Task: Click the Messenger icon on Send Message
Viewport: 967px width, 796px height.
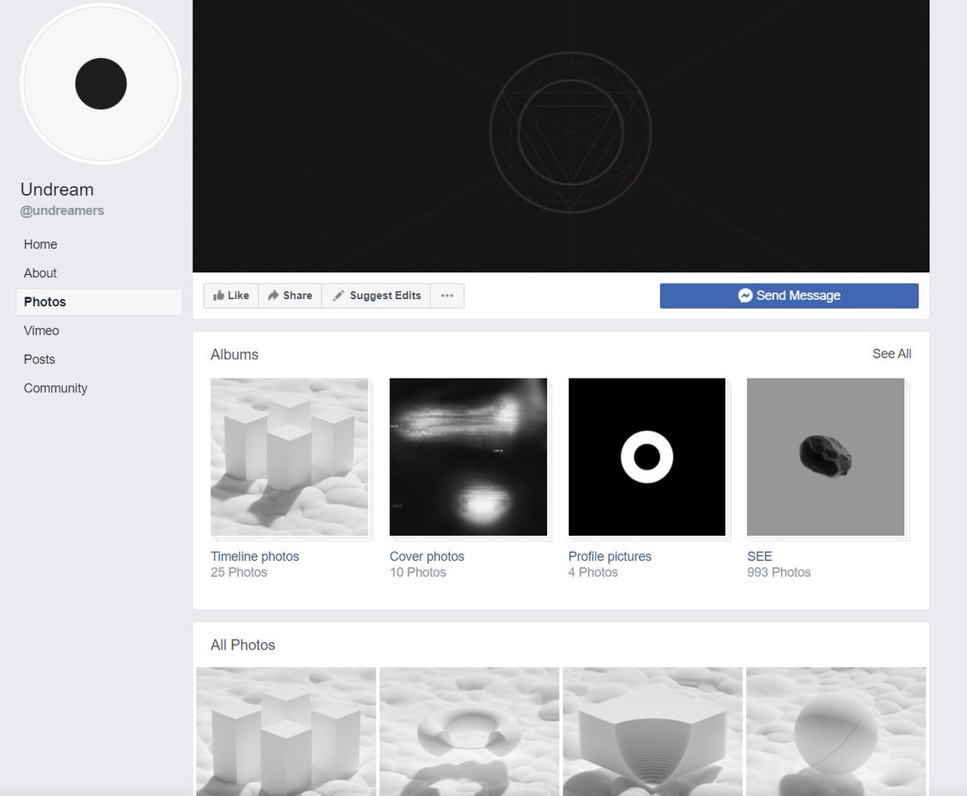Action: point(745,296)
